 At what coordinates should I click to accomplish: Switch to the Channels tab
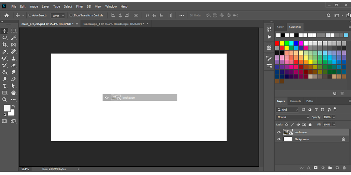coord(295,101)
